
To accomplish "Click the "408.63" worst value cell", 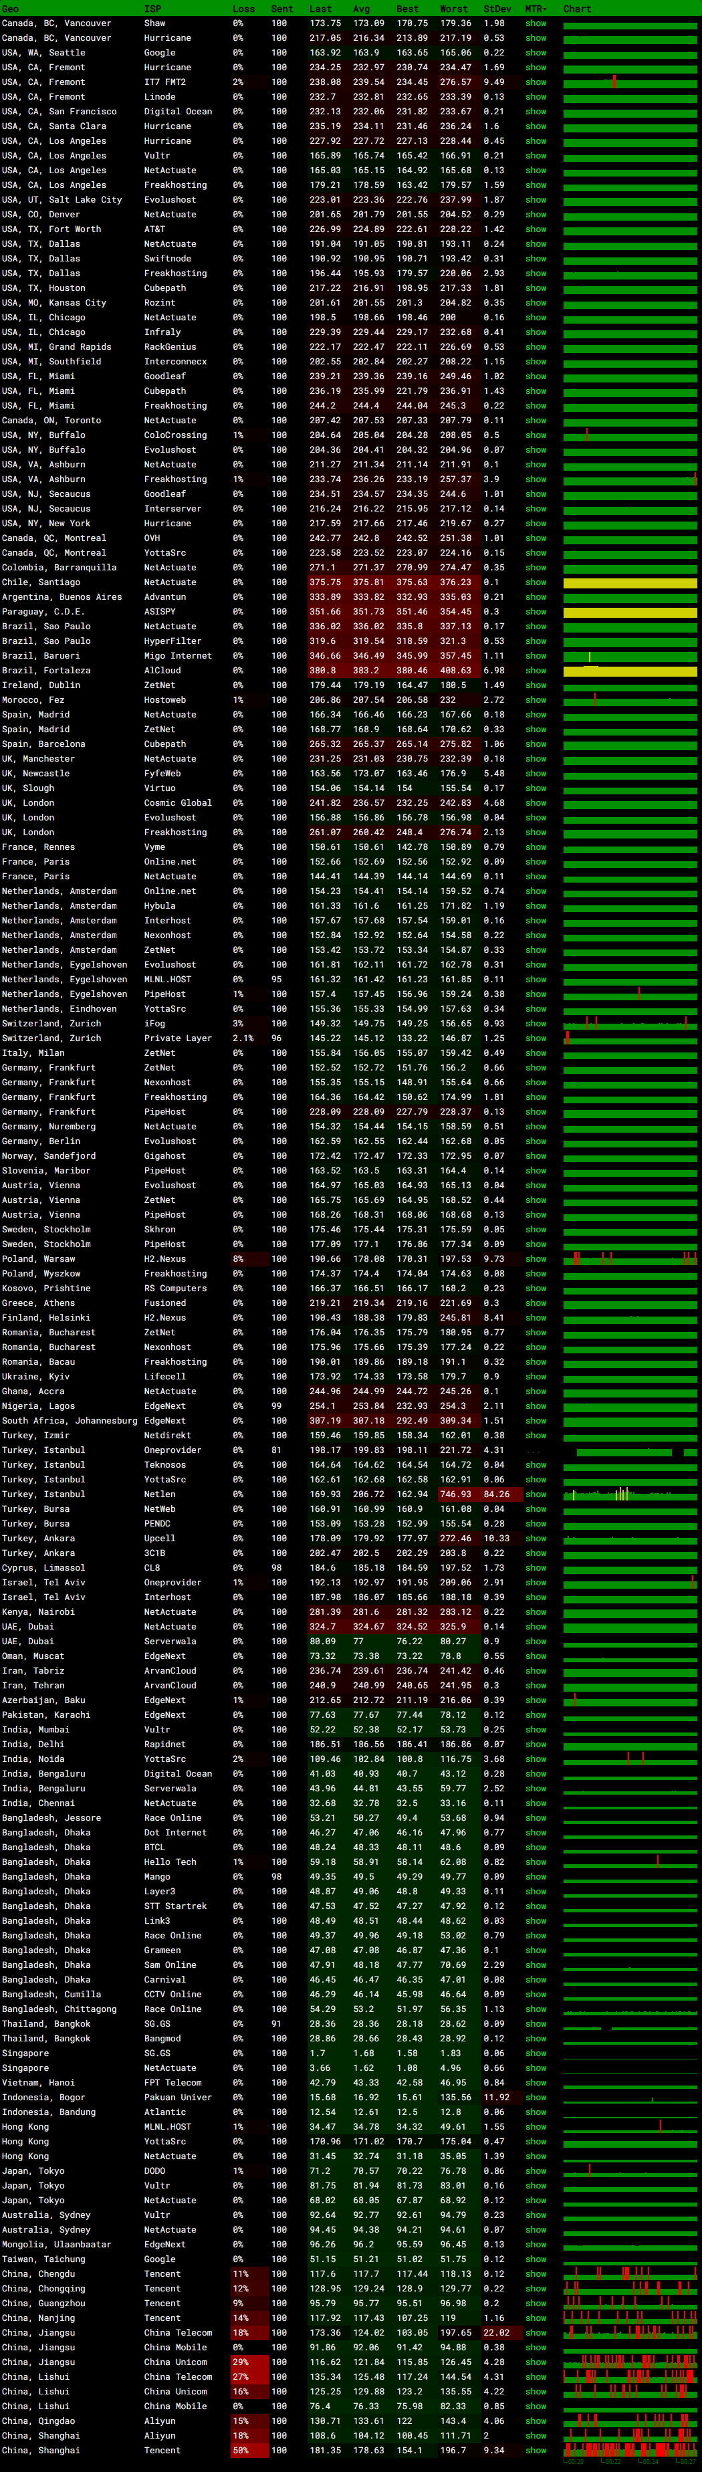I will click(x=459, y=671).
